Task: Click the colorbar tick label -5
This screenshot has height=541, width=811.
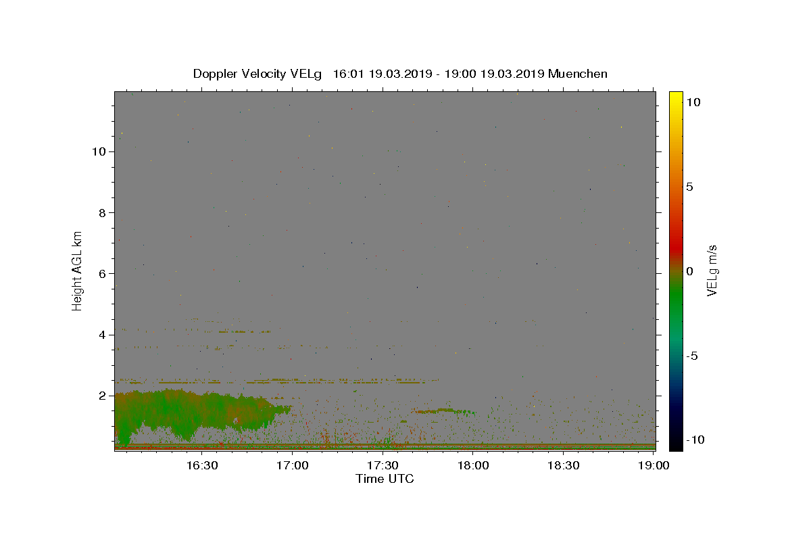Action: [691, 356]
